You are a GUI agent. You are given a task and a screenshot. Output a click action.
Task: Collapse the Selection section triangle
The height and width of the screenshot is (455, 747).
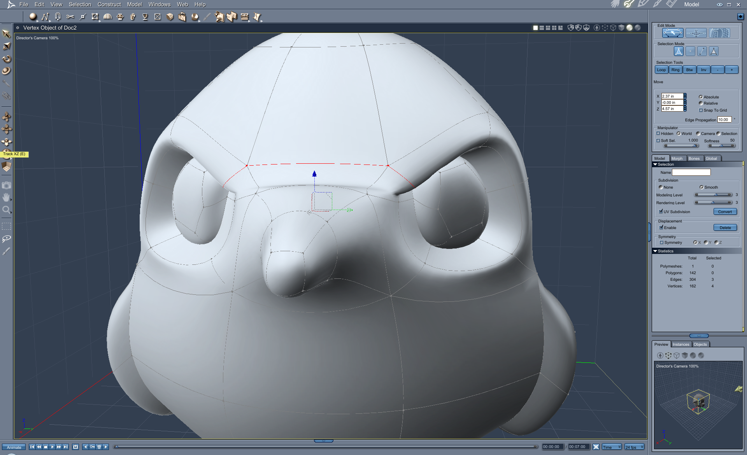click(655, 164)
